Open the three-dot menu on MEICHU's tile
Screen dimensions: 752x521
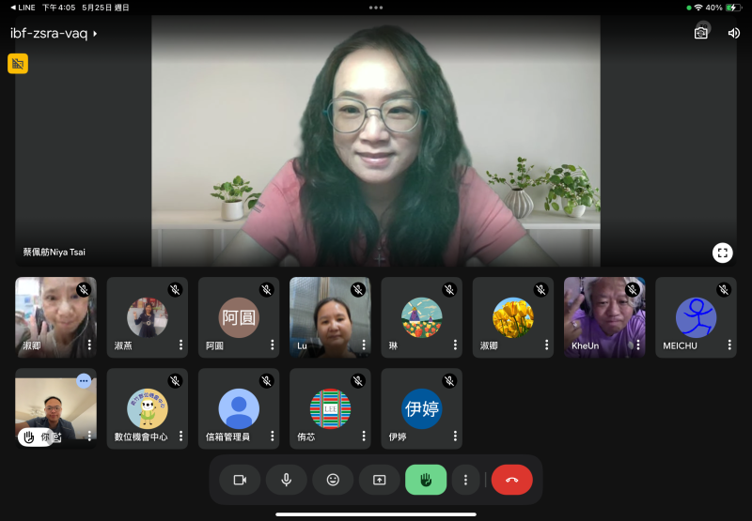(x=728, y=345)
